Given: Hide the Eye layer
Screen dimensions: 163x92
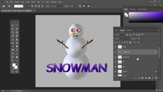Looking at the screenshot, I should (x=115, y=66).
